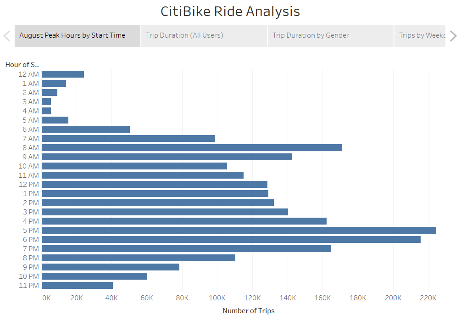The image size is (461, 332).
Task: Select the longest bar in the chart
Action: 229,230
